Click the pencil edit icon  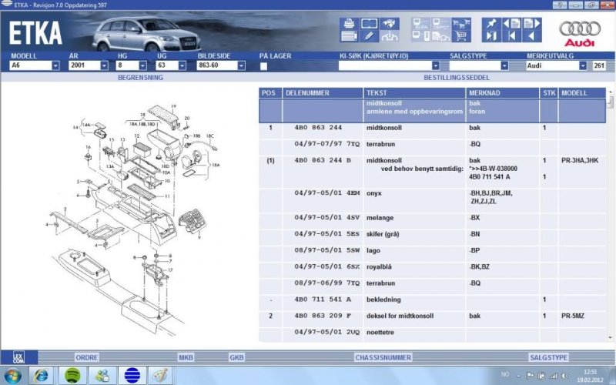[369, 35]
